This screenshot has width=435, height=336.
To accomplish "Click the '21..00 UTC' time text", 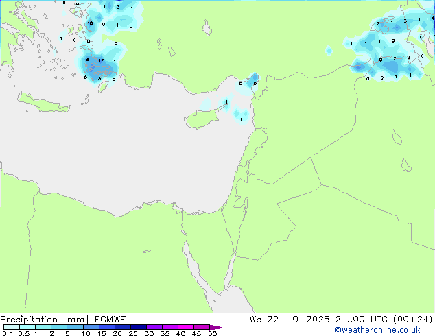I will click(361, 320).
